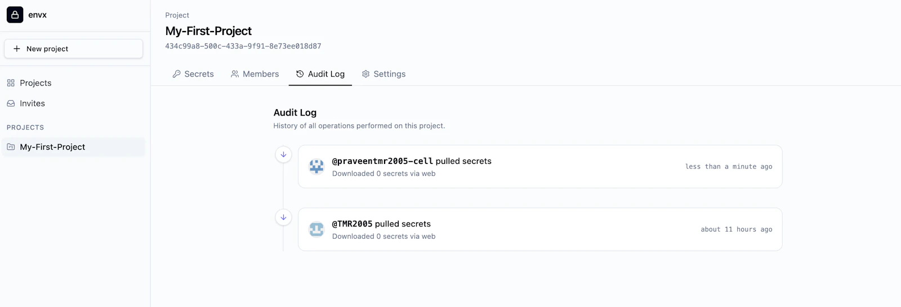The width and height of the screenshot is (901, 307).
Task: Click the plus icon in New project
Action: pos(17,49)
